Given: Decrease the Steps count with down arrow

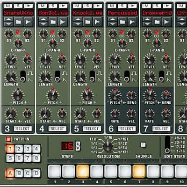Looking at the screenshot, I should click(78, 148).
